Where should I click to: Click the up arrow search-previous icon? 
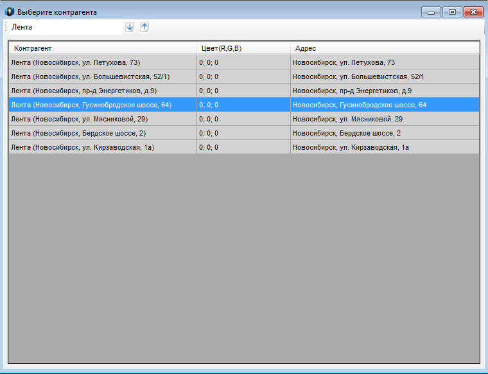click(x=144, y=27)
